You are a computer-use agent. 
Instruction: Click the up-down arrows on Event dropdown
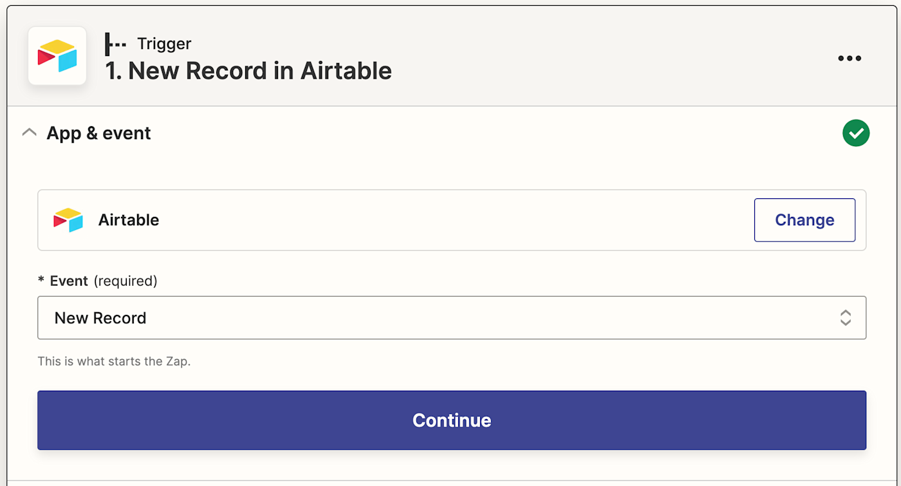[845, 317]
